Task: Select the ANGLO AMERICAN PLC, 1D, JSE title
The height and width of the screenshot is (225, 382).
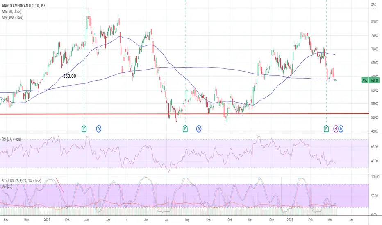Action: click(x=24, y=6)
